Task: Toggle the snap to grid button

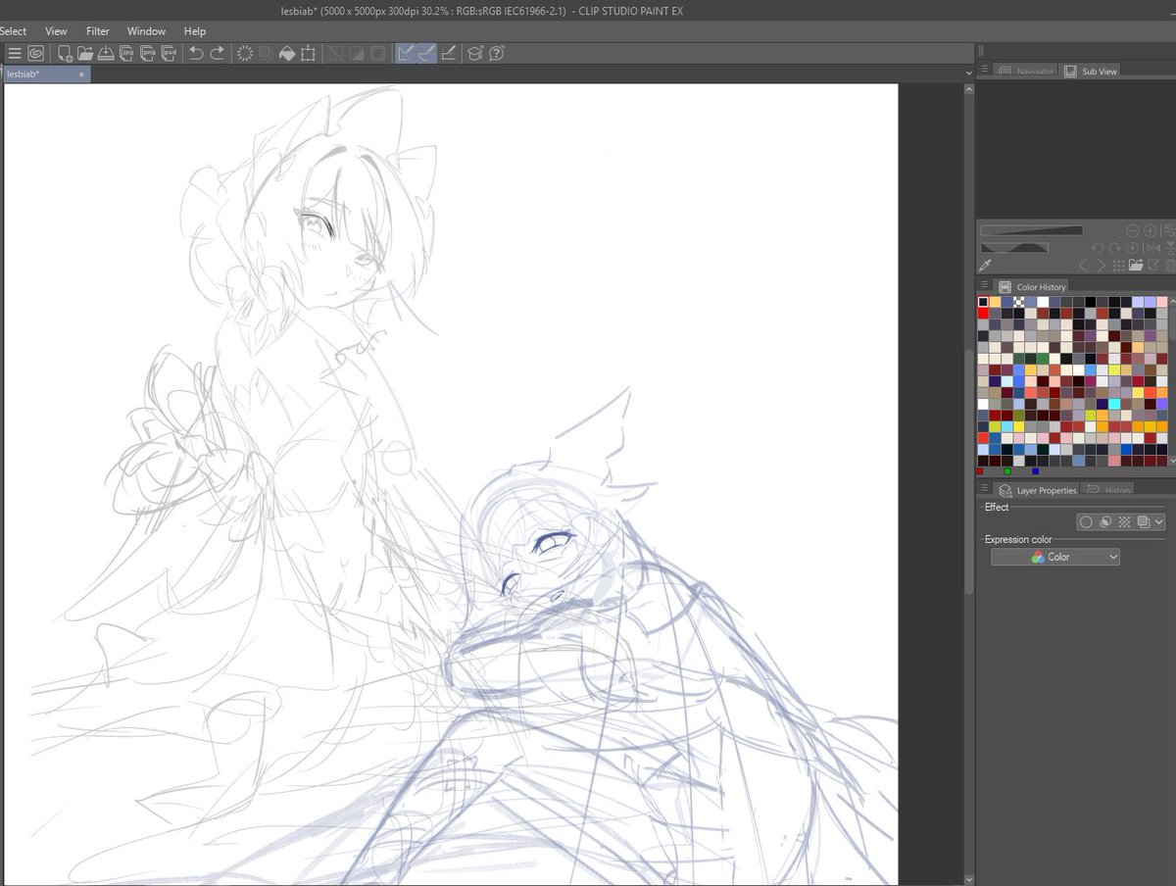Action: point(449,53)
